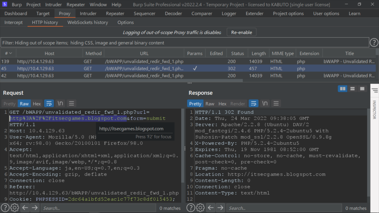Switch Response view to Raw
Viewport: 379px width, 213px height.
pos(210,104)
